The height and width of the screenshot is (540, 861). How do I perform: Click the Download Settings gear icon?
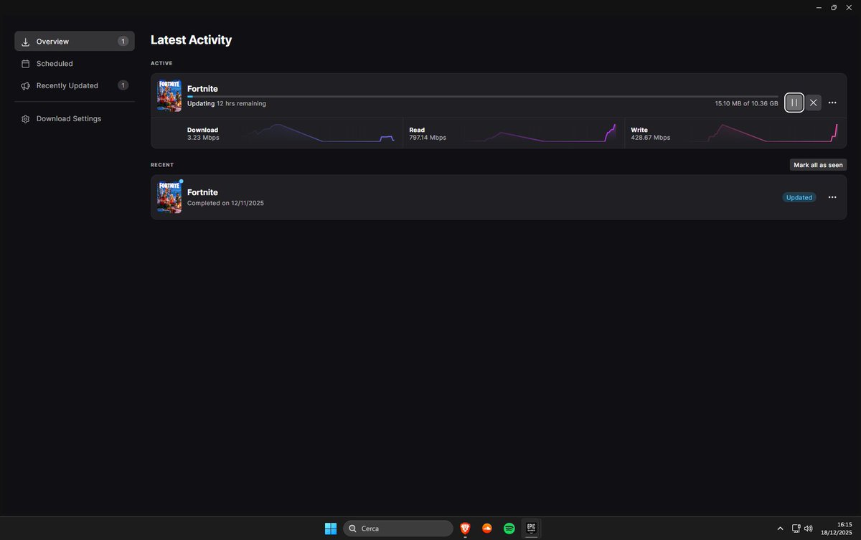pyautogui.click(x=26, y=118)
